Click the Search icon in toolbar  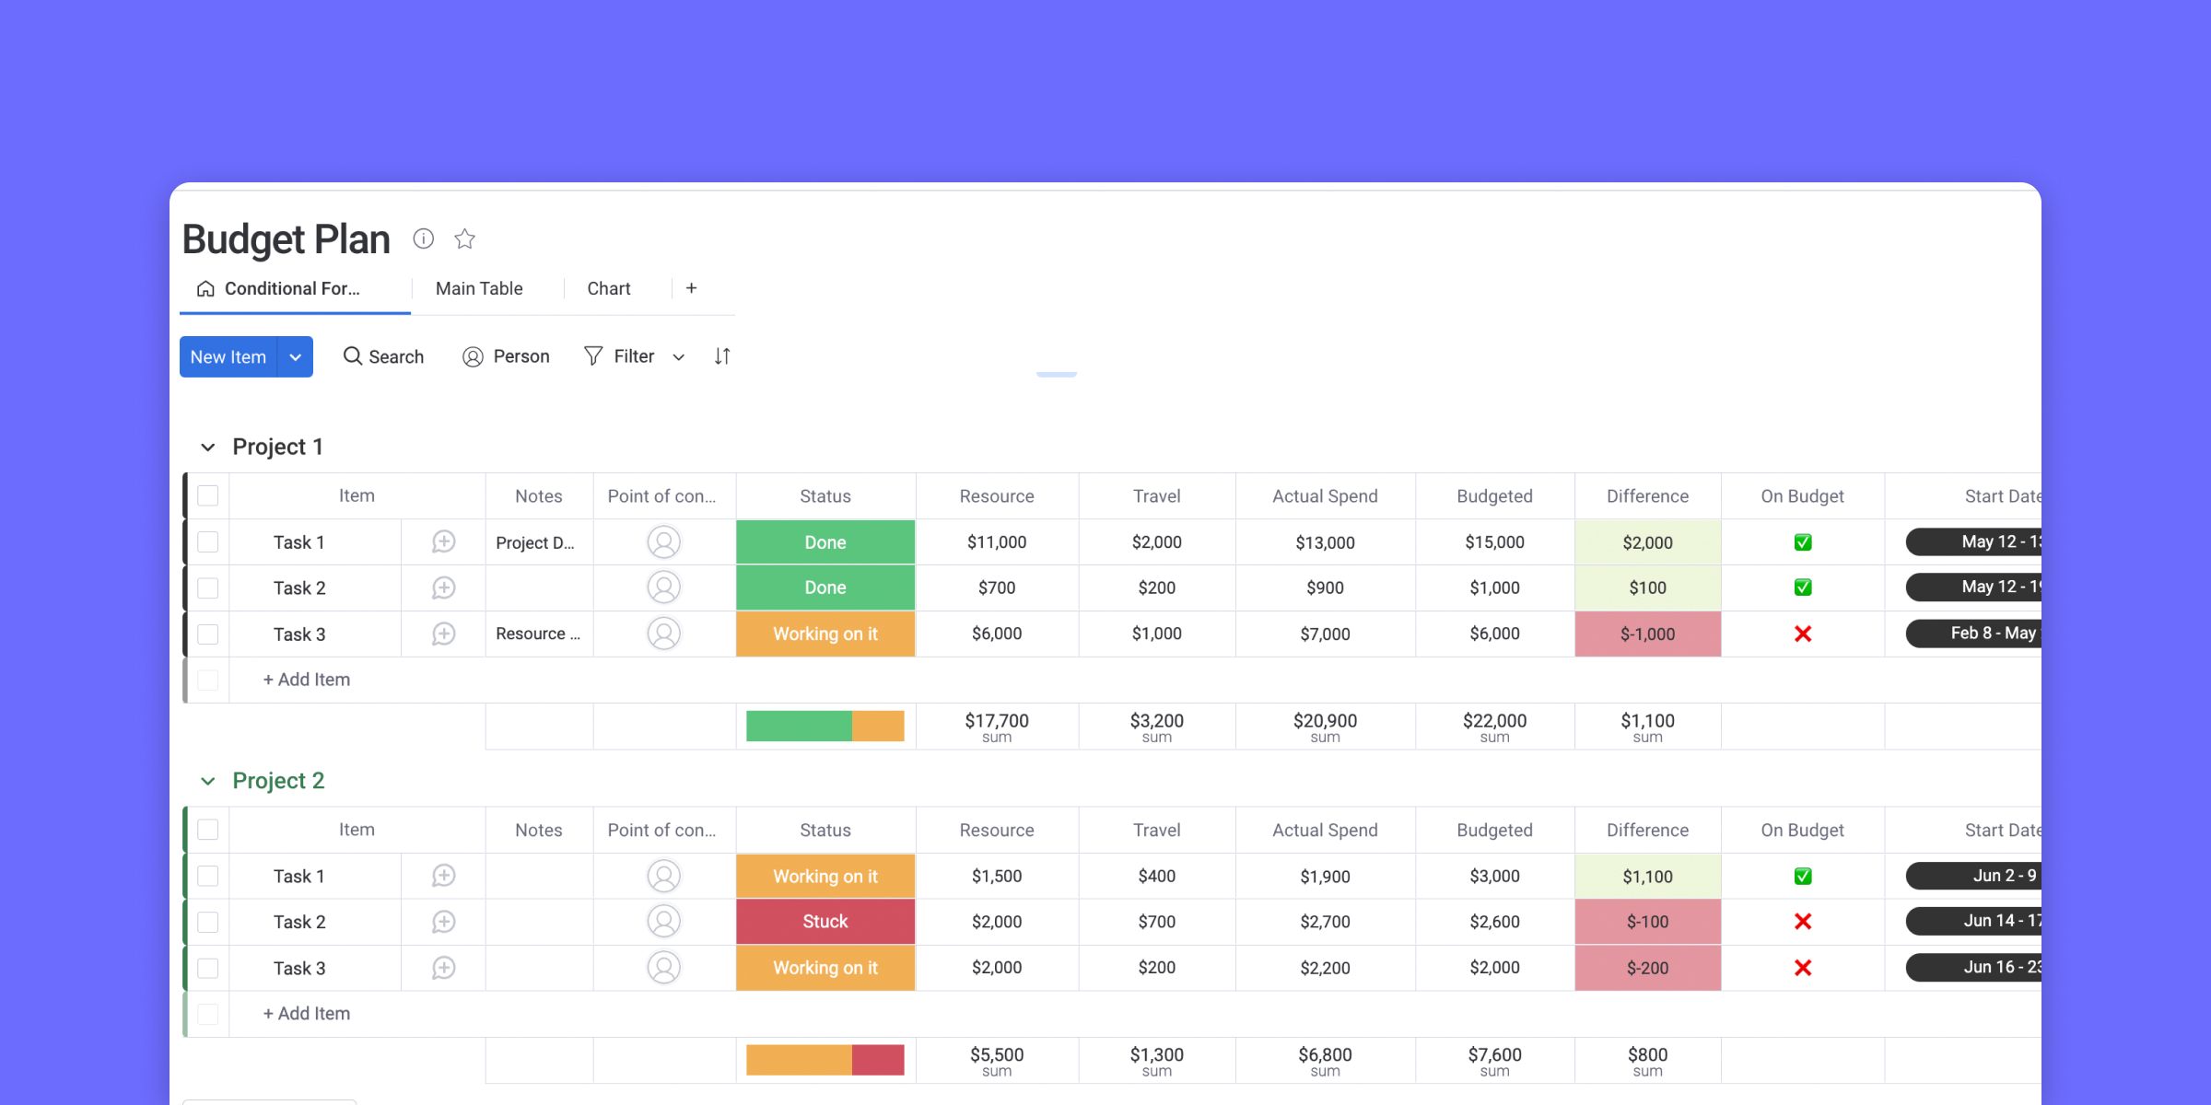[x=351, y=356]
